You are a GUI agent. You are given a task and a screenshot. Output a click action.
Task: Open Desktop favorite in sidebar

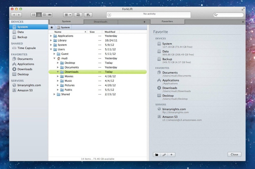pyautogui.click(x=28, y=74)
